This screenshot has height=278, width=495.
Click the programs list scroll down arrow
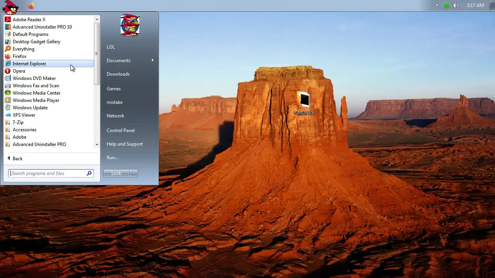tap(97, 144)
